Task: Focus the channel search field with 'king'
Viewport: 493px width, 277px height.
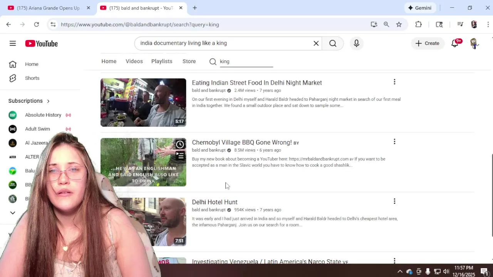Action: click(x=246, y=62)
